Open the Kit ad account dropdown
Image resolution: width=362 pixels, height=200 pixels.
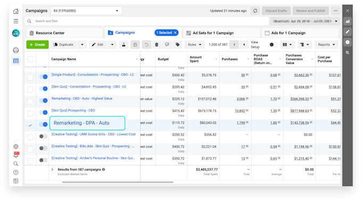[x=86, y=11]
